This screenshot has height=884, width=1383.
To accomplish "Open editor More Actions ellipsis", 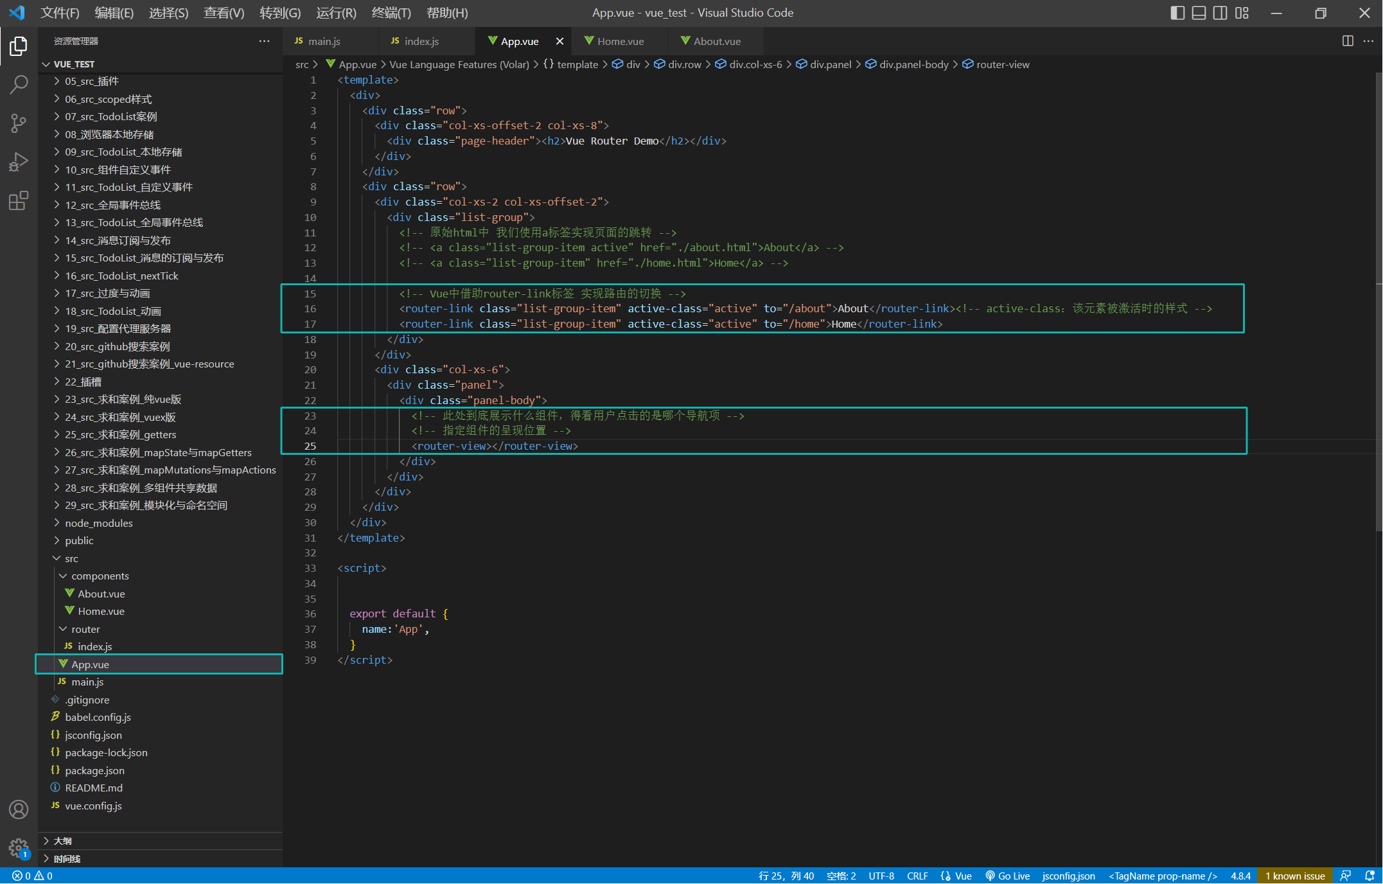I will click(1368, 41).
